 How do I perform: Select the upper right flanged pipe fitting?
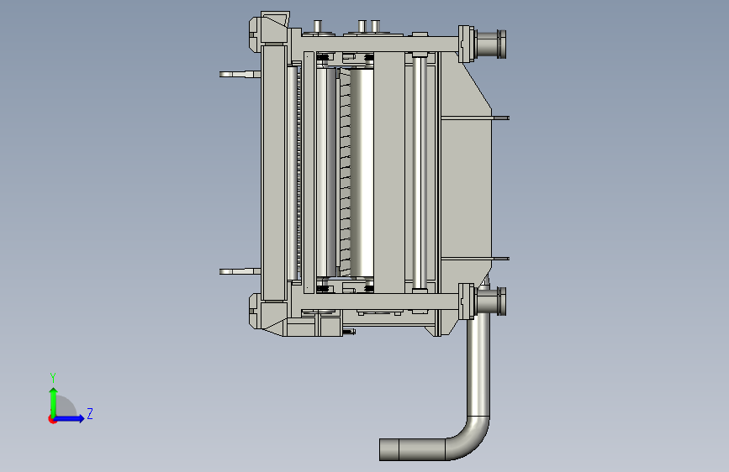click(482, 44)
